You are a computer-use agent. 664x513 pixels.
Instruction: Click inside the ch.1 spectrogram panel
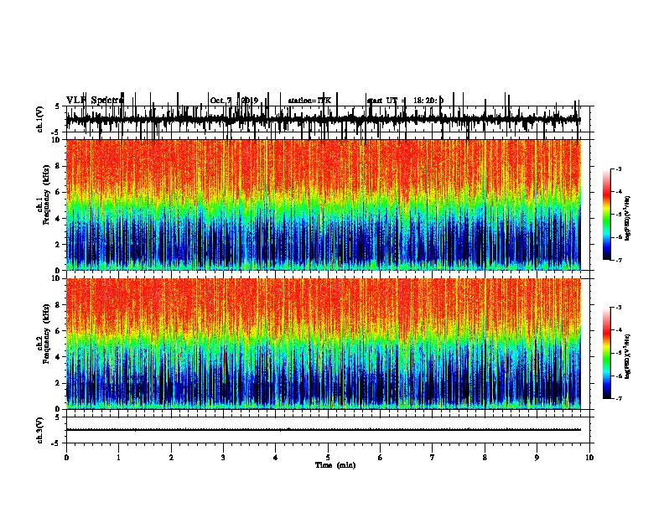[x=323, y=205]
